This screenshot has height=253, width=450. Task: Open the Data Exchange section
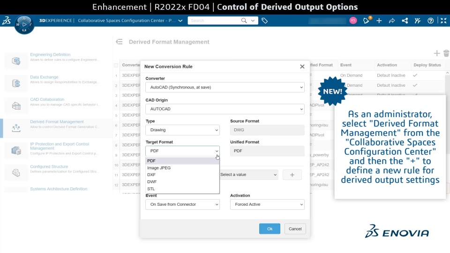(44, 77)
